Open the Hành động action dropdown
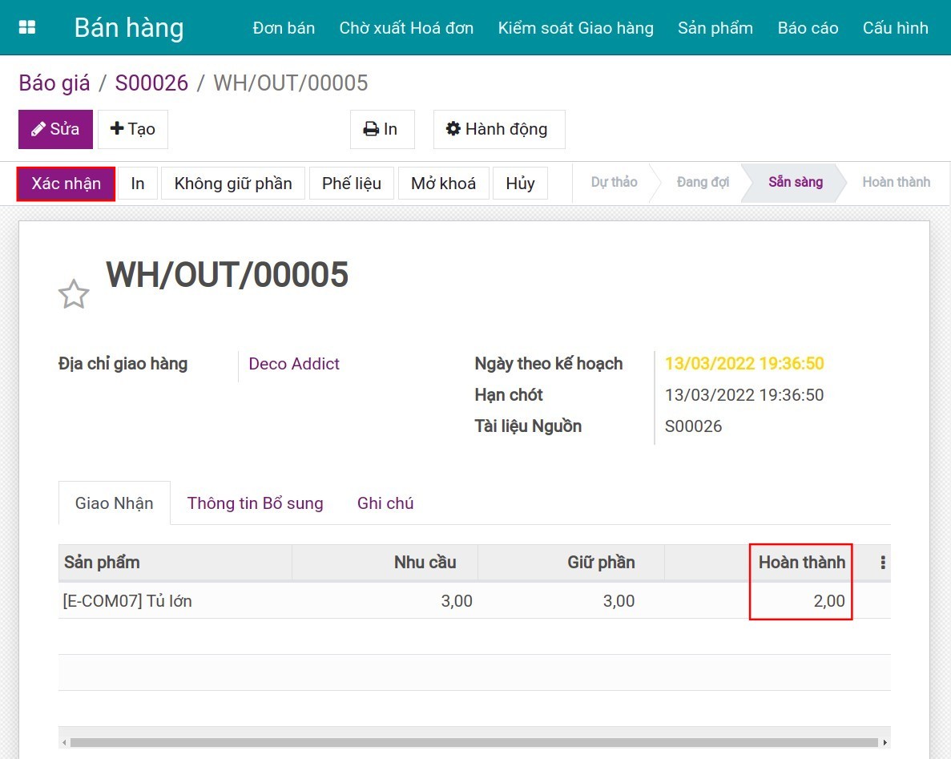This screenshot has height=759, width=951. pos(499,129)
